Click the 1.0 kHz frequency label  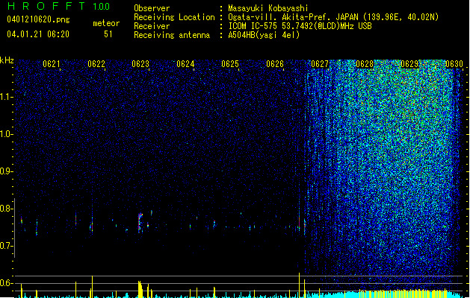(6, 134)
